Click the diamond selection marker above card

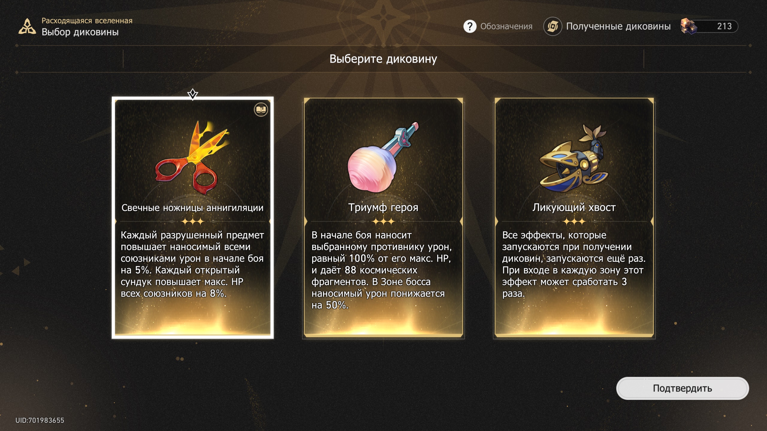pos(192,94)
